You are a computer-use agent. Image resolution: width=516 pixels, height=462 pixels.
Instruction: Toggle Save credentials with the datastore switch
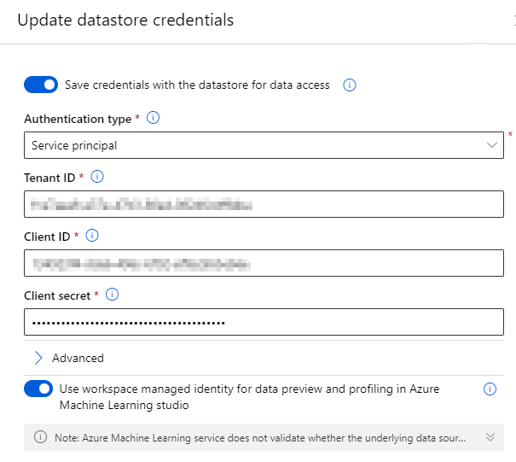tap(41, 85)
